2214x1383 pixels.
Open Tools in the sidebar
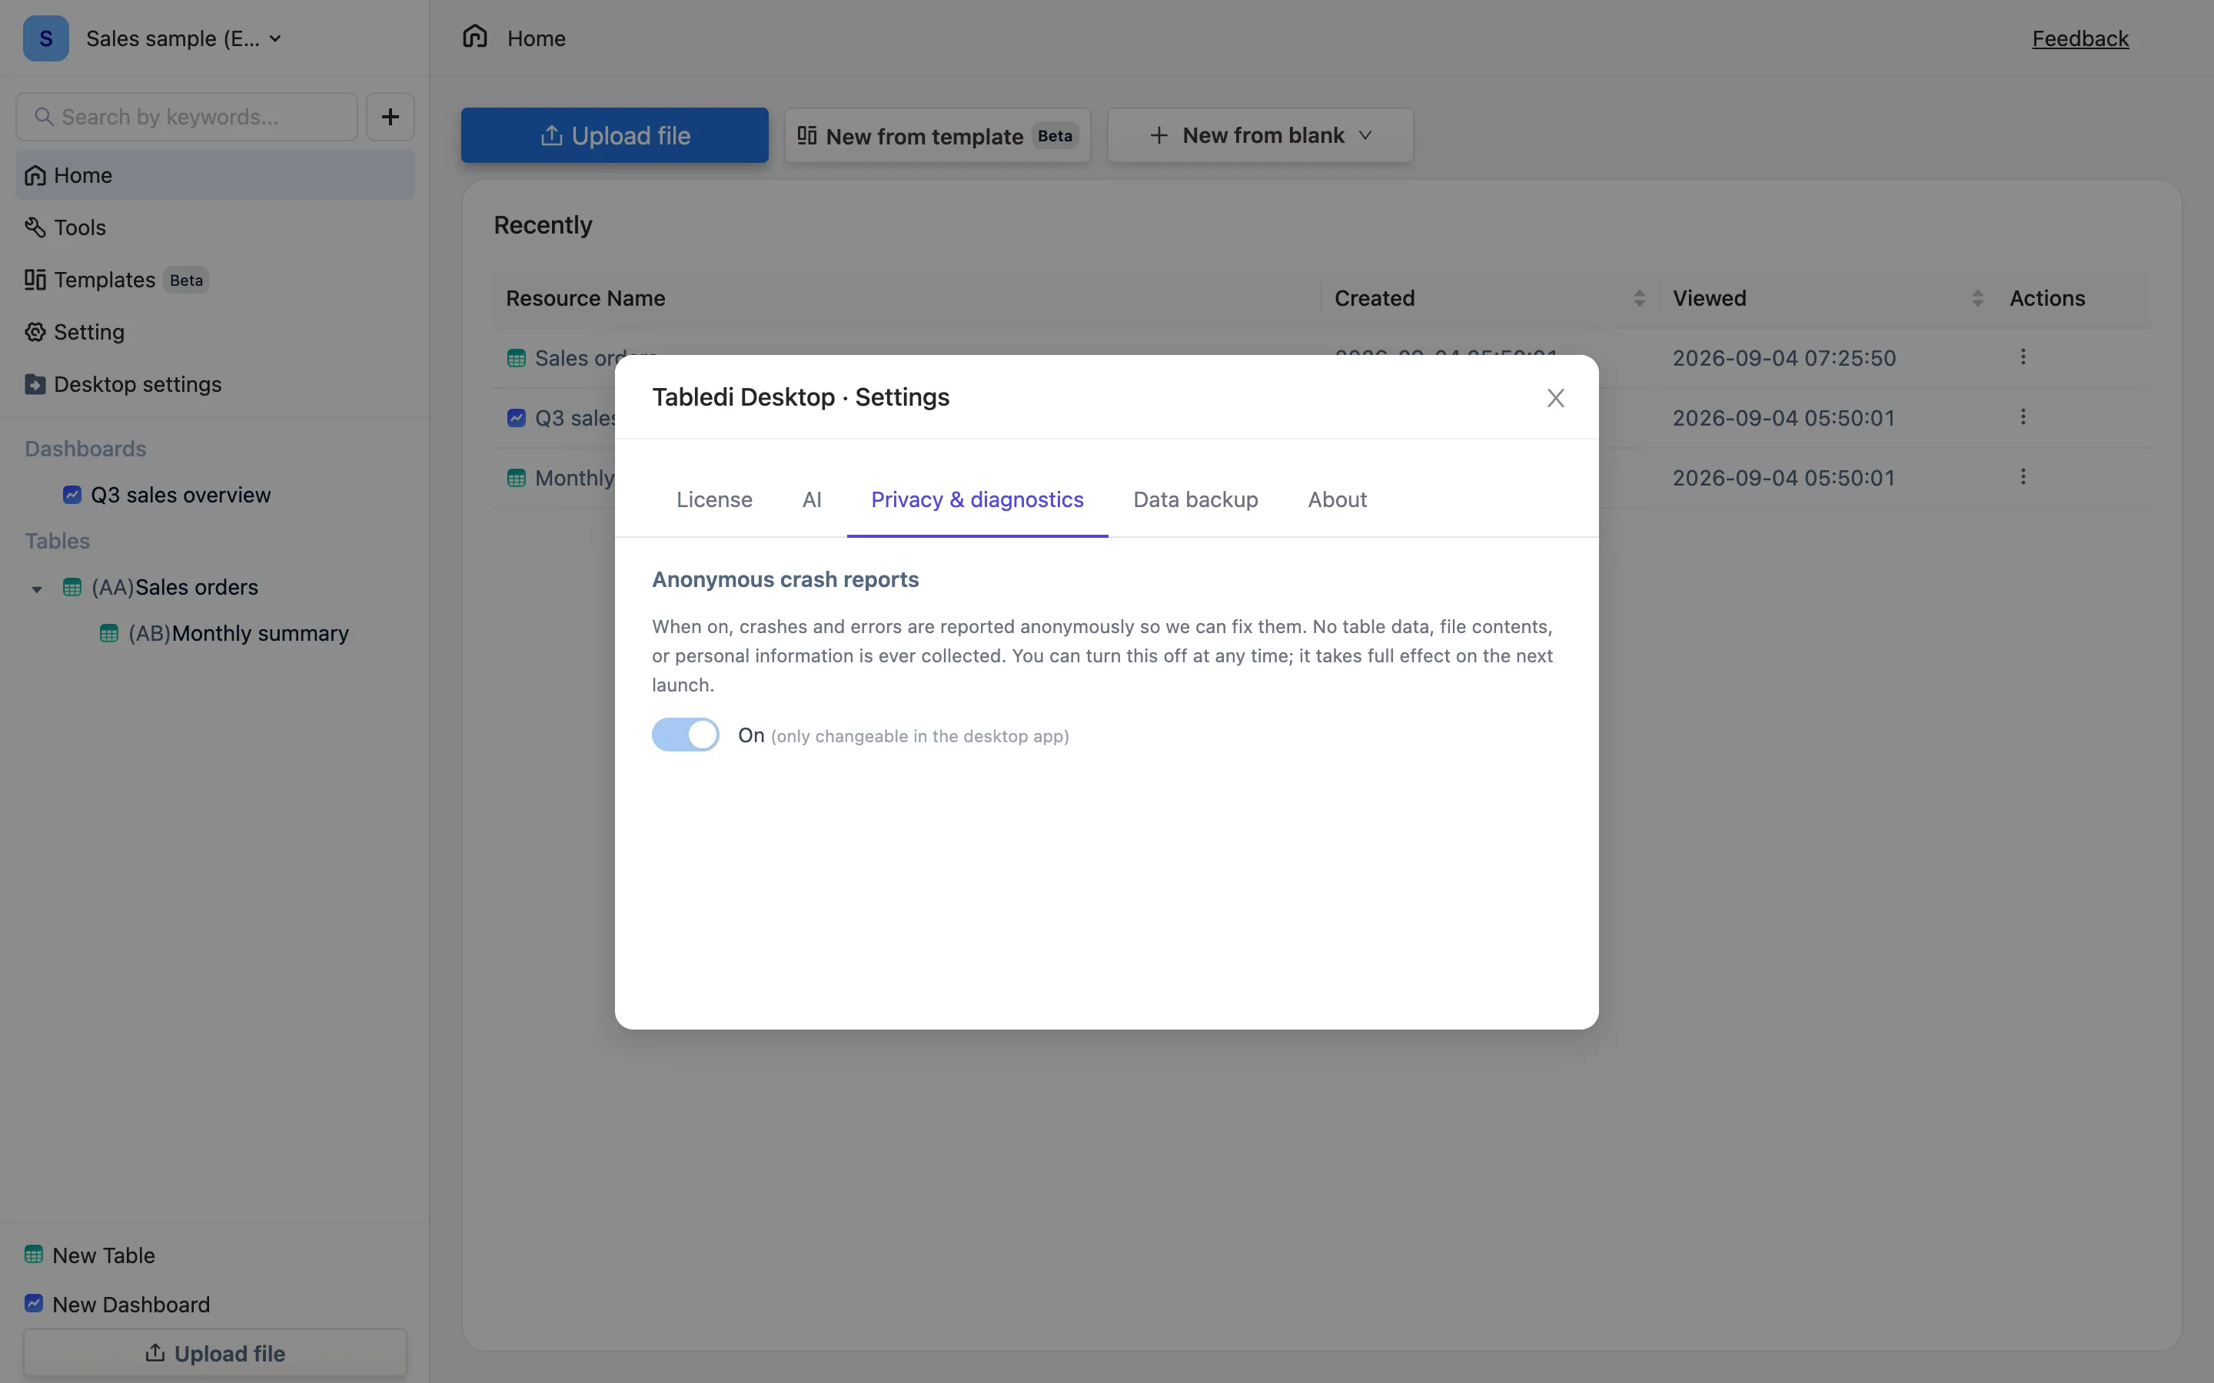point(215,227)
